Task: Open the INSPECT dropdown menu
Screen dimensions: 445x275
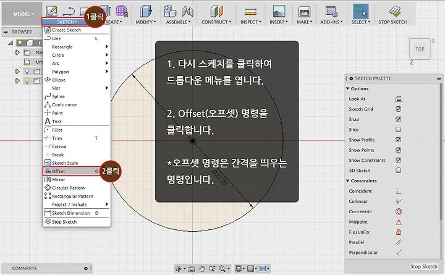Action: pyautogui.click(x=250, y=22)
